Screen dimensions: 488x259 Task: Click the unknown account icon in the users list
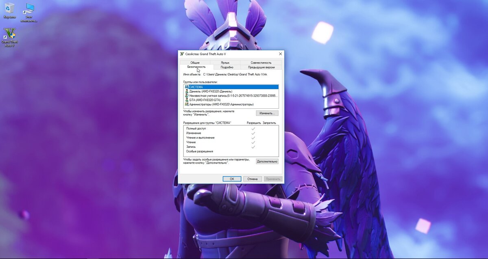click(x=187, y=96)
